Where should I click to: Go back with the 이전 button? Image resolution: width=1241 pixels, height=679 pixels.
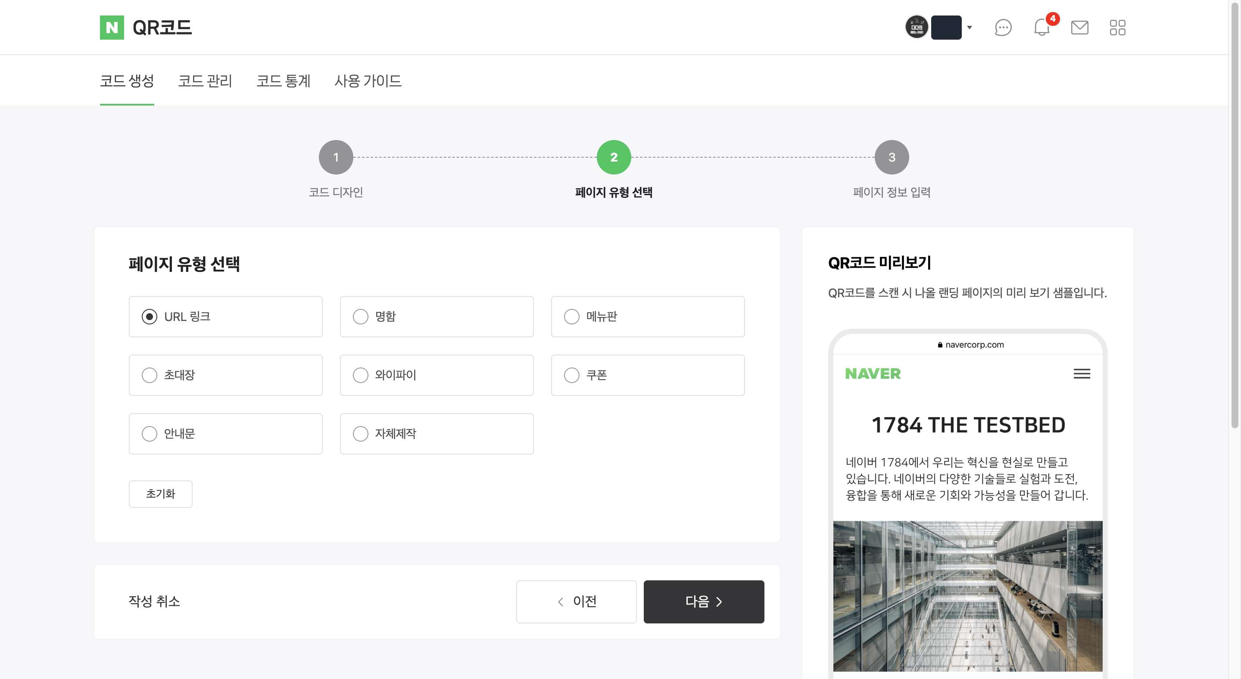tap(576, 601)
